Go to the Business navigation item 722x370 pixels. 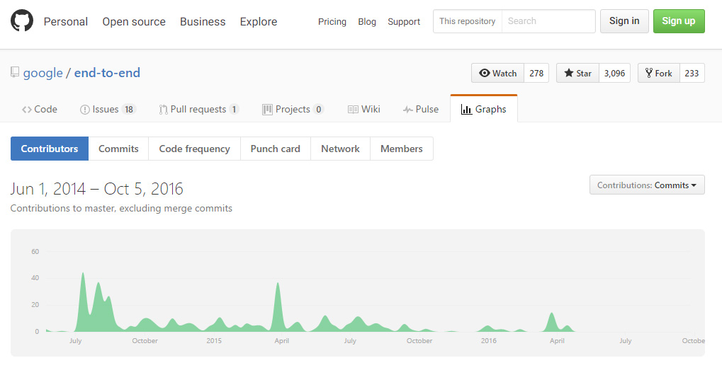(x=203, y=22)
